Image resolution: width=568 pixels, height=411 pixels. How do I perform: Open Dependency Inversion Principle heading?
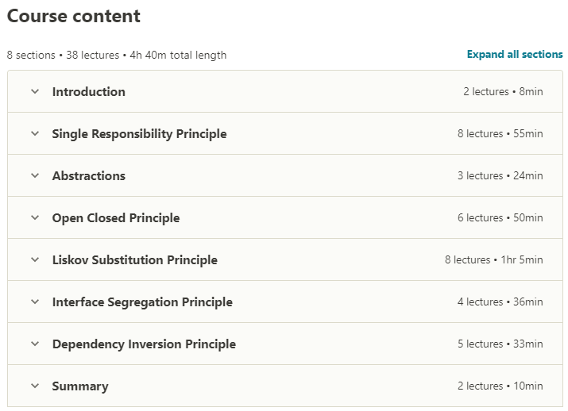pyautogui.click(x=144, y=344)
